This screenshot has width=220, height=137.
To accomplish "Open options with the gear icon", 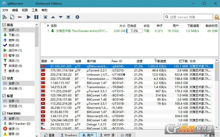I will 77,17.
